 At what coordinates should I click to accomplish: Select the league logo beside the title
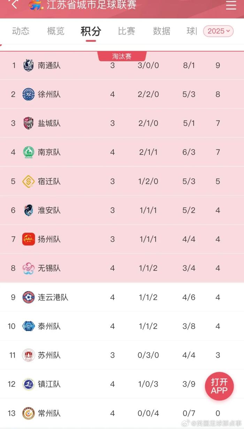[x=35, y=5]
